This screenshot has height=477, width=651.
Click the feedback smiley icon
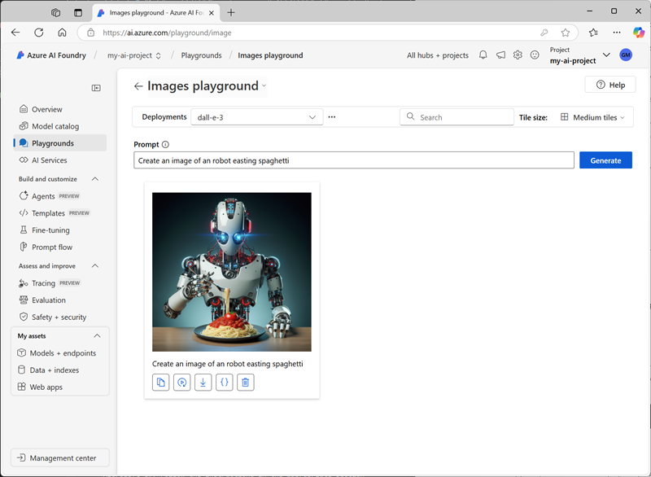coord(535,55)
